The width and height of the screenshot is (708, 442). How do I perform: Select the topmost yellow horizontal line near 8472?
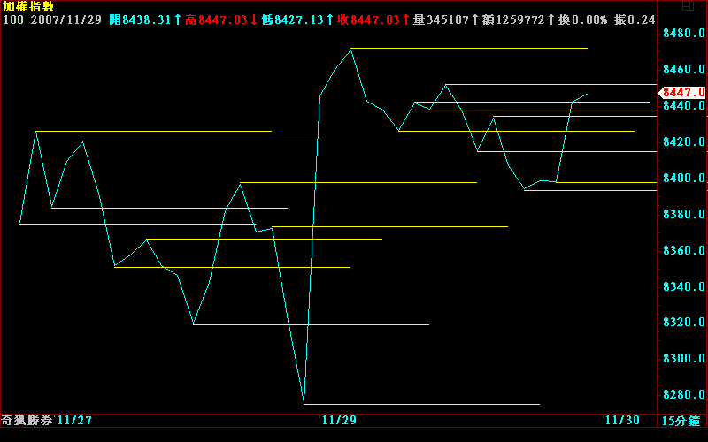(469, 48)
